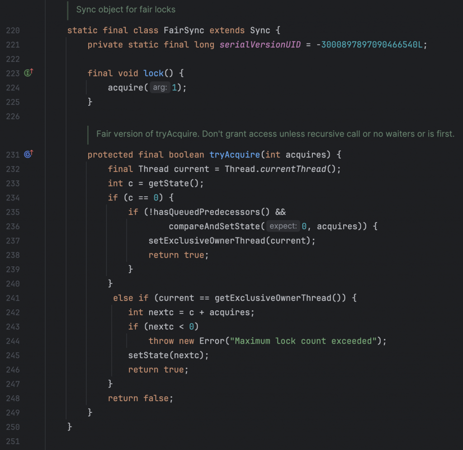Viewport: 463px width, 450px height.
Task: Click line number 244 in the gutter
Action: [x=13, y=341]
